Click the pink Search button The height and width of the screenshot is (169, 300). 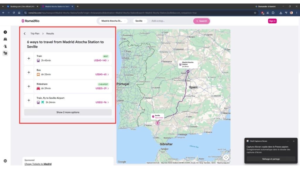pos(202,21)
